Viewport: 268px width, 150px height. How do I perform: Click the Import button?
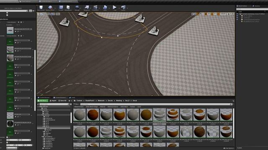(53, 101)
